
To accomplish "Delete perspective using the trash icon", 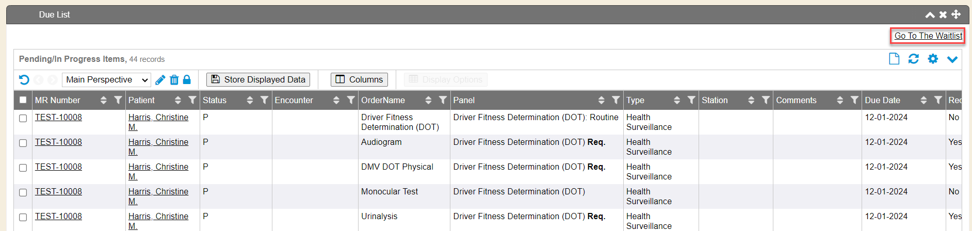I will [174, 80].
